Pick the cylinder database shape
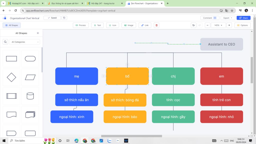256x144 pixels. coord(30,96)
